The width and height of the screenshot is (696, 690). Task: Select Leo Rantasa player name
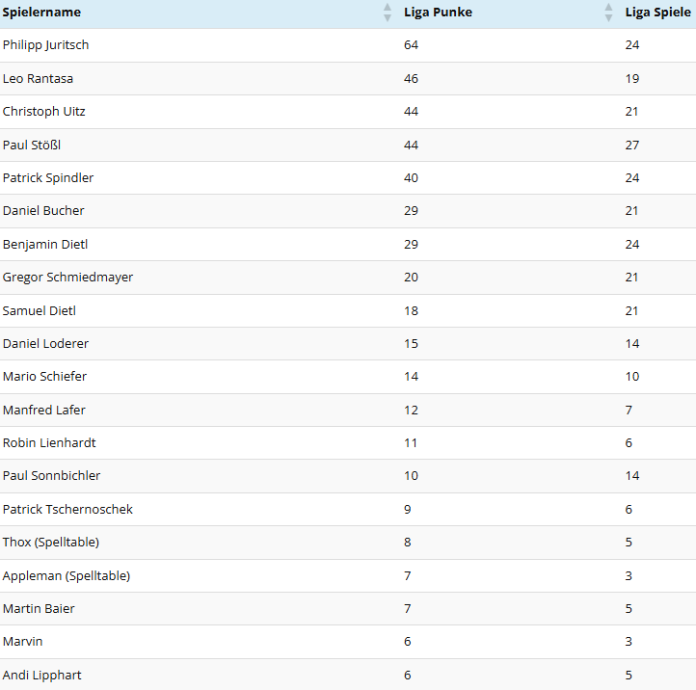[38, 78]
